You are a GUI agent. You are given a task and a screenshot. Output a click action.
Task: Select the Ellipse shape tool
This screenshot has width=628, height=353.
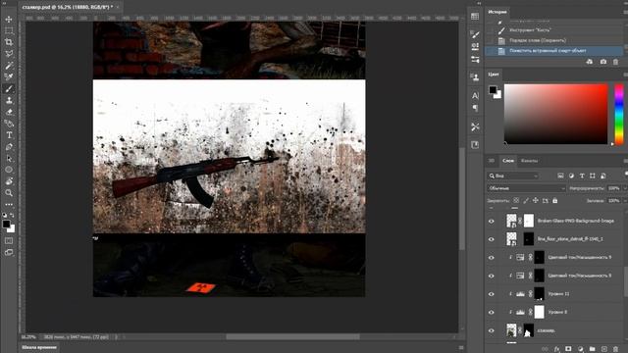click(x=9, y=170)
